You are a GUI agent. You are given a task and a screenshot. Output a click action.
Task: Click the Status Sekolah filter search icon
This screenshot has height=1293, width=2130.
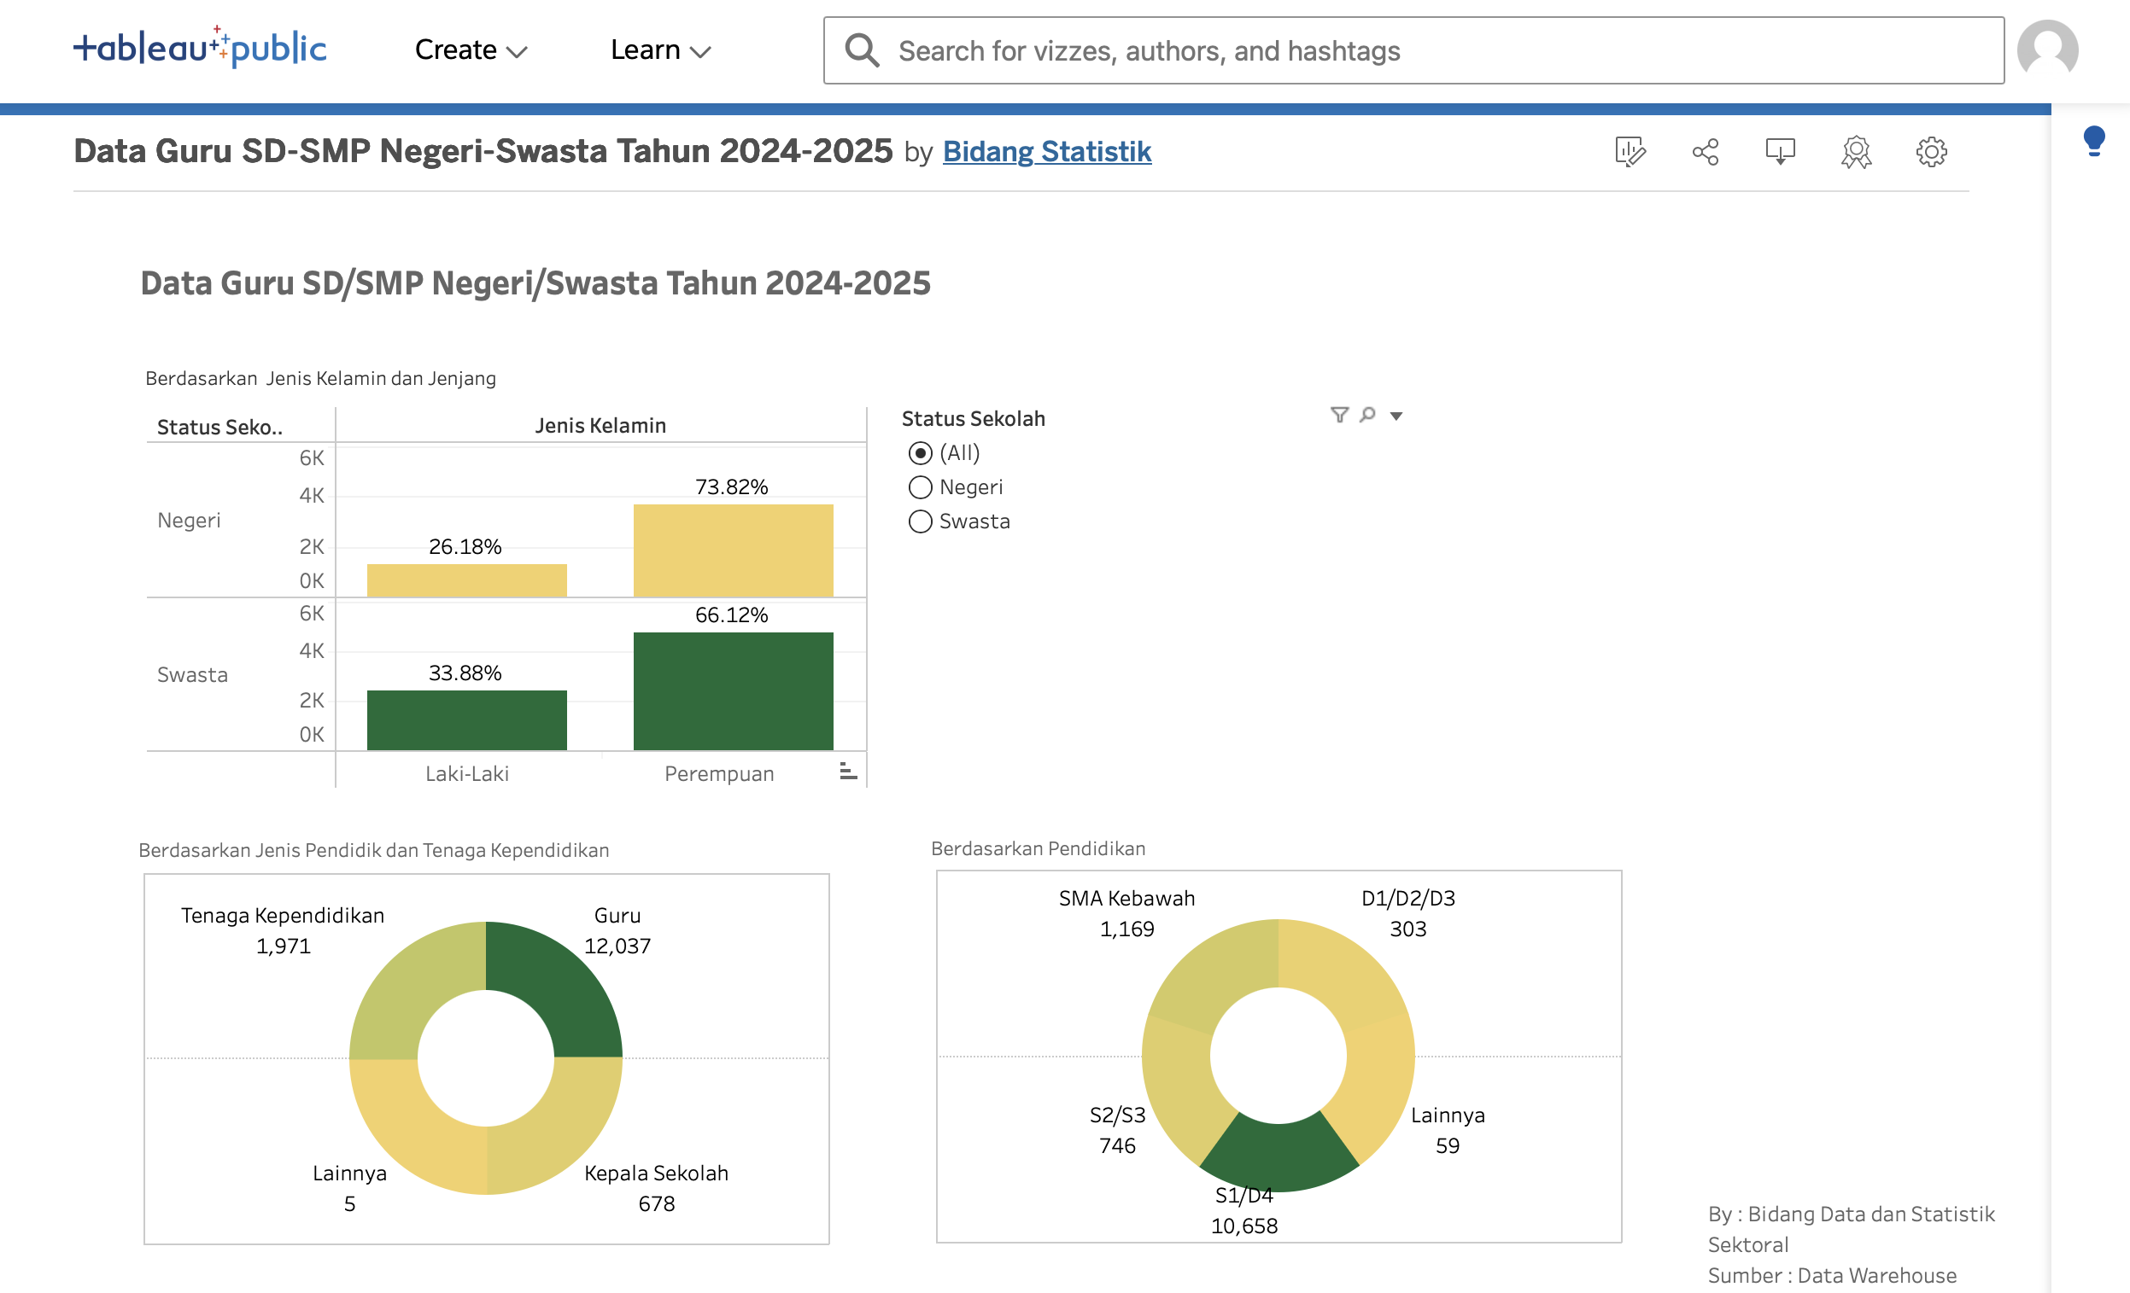pos(1366,416)
